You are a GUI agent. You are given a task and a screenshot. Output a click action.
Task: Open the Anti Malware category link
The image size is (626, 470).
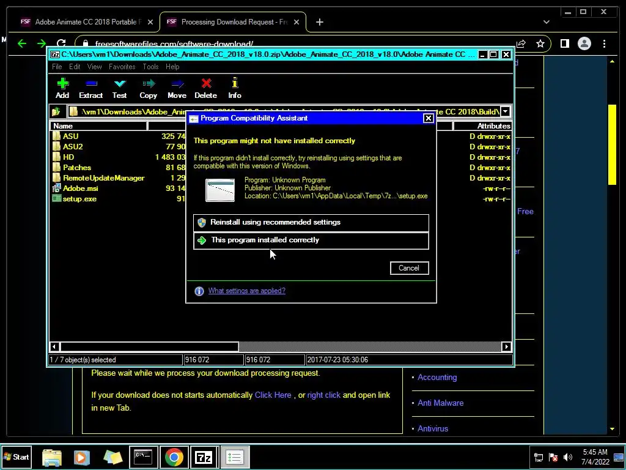[440, 403]
